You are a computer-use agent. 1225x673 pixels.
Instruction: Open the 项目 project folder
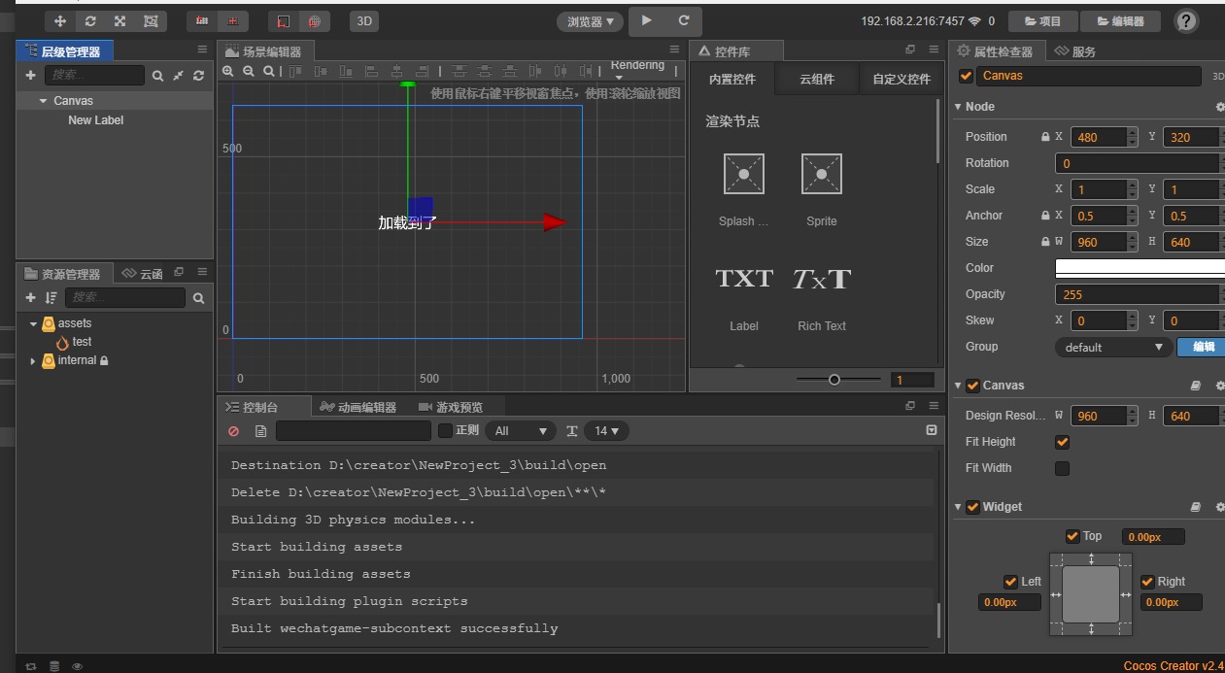pos(1041,20)
